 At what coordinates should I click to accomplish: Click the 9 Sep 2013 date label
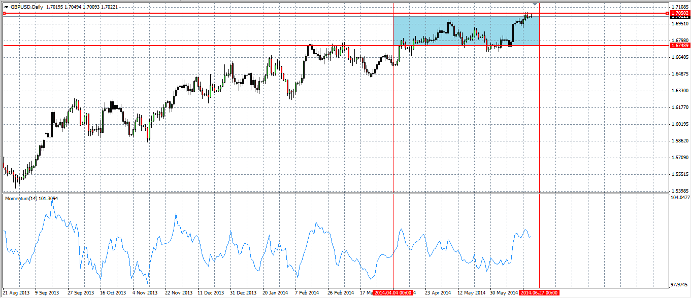[48, 293]
